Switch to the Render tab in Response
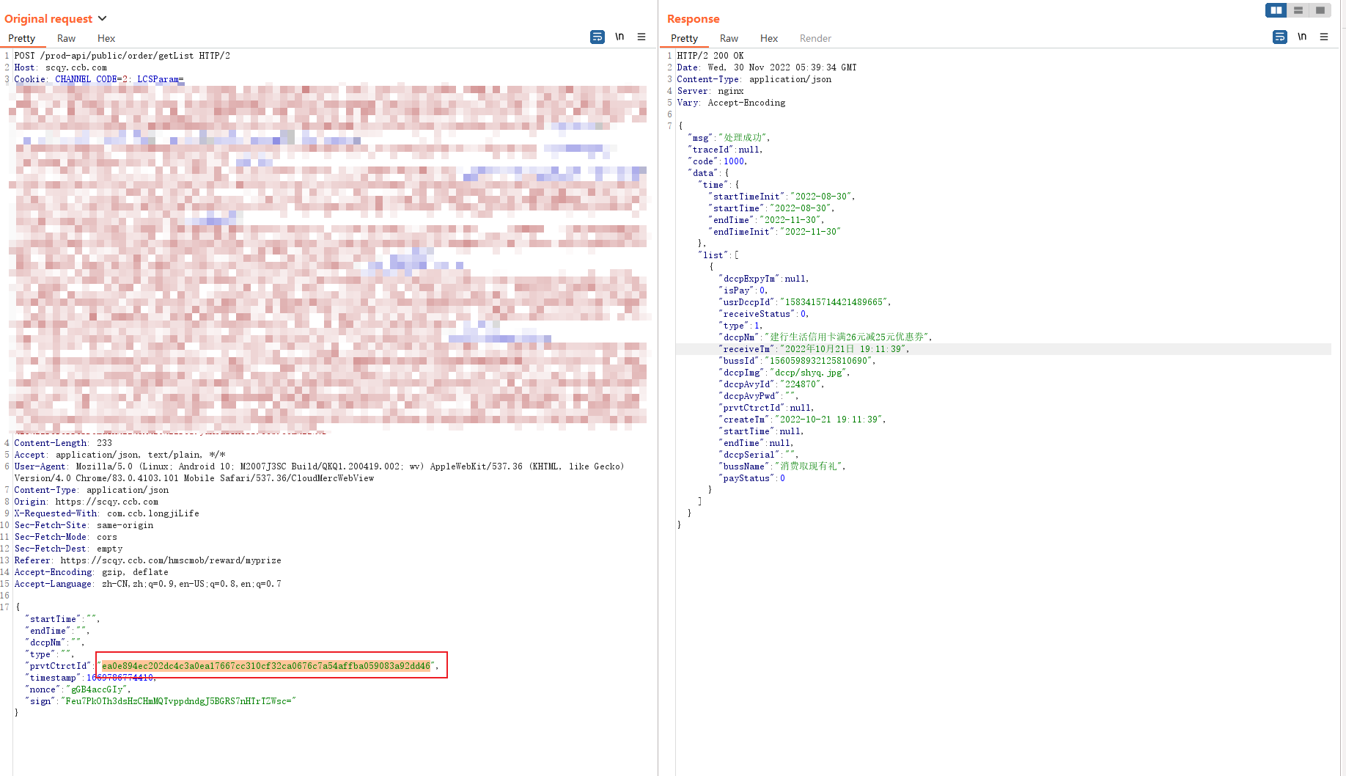Image resolution: width=1346 pixels, height=776 pixels. tap(815, 38)
